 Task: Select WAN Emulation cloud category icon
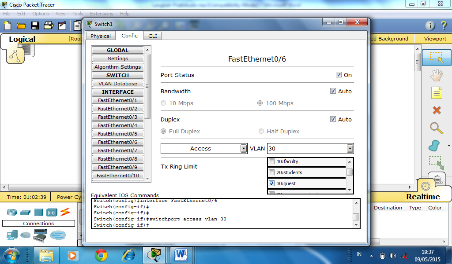click(x=25, y=235)
